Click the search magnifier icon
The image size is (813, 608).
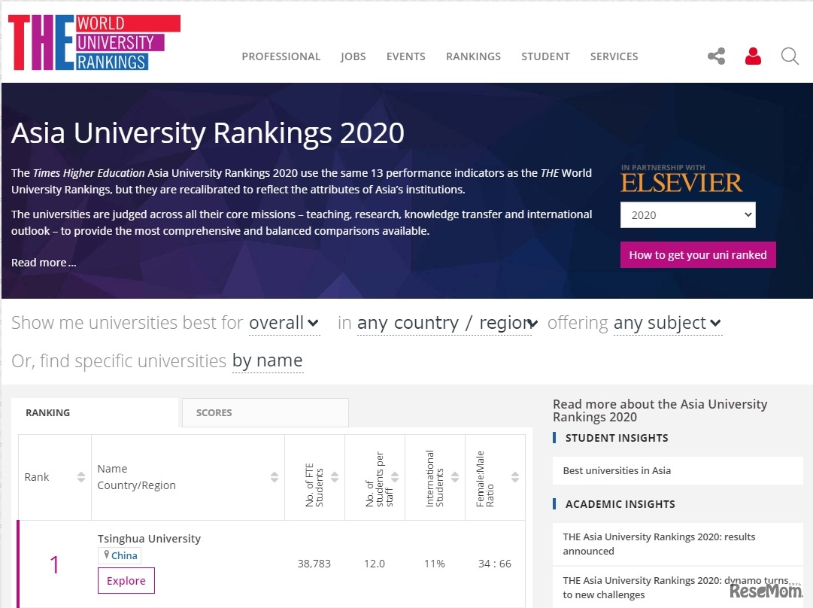tap(789, 56)
